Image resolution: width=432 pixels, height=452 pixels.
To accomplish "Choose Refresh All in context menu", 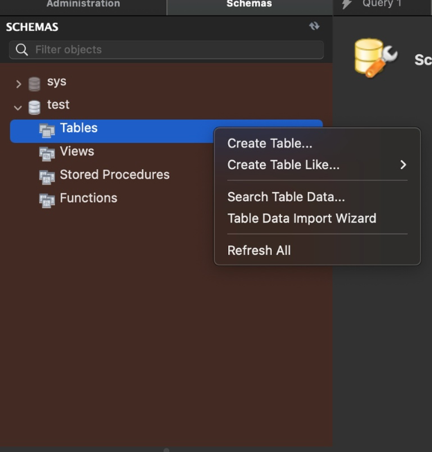I will 259,251.
